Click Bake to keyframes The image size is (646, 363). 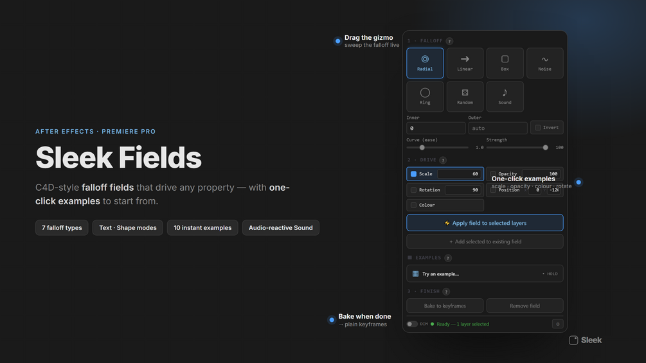(445, 306)
